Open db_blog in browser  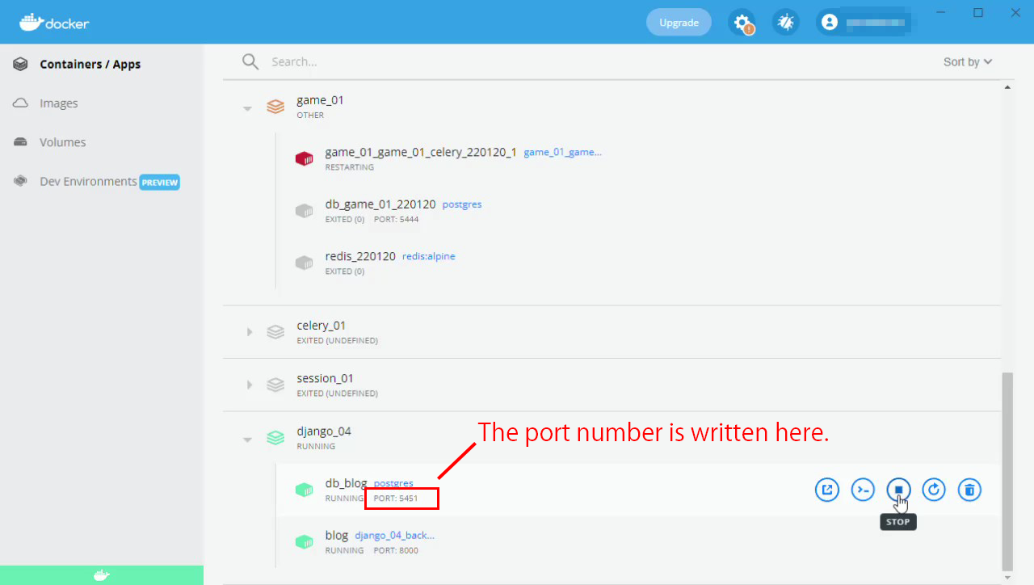(x=827, y=490)
